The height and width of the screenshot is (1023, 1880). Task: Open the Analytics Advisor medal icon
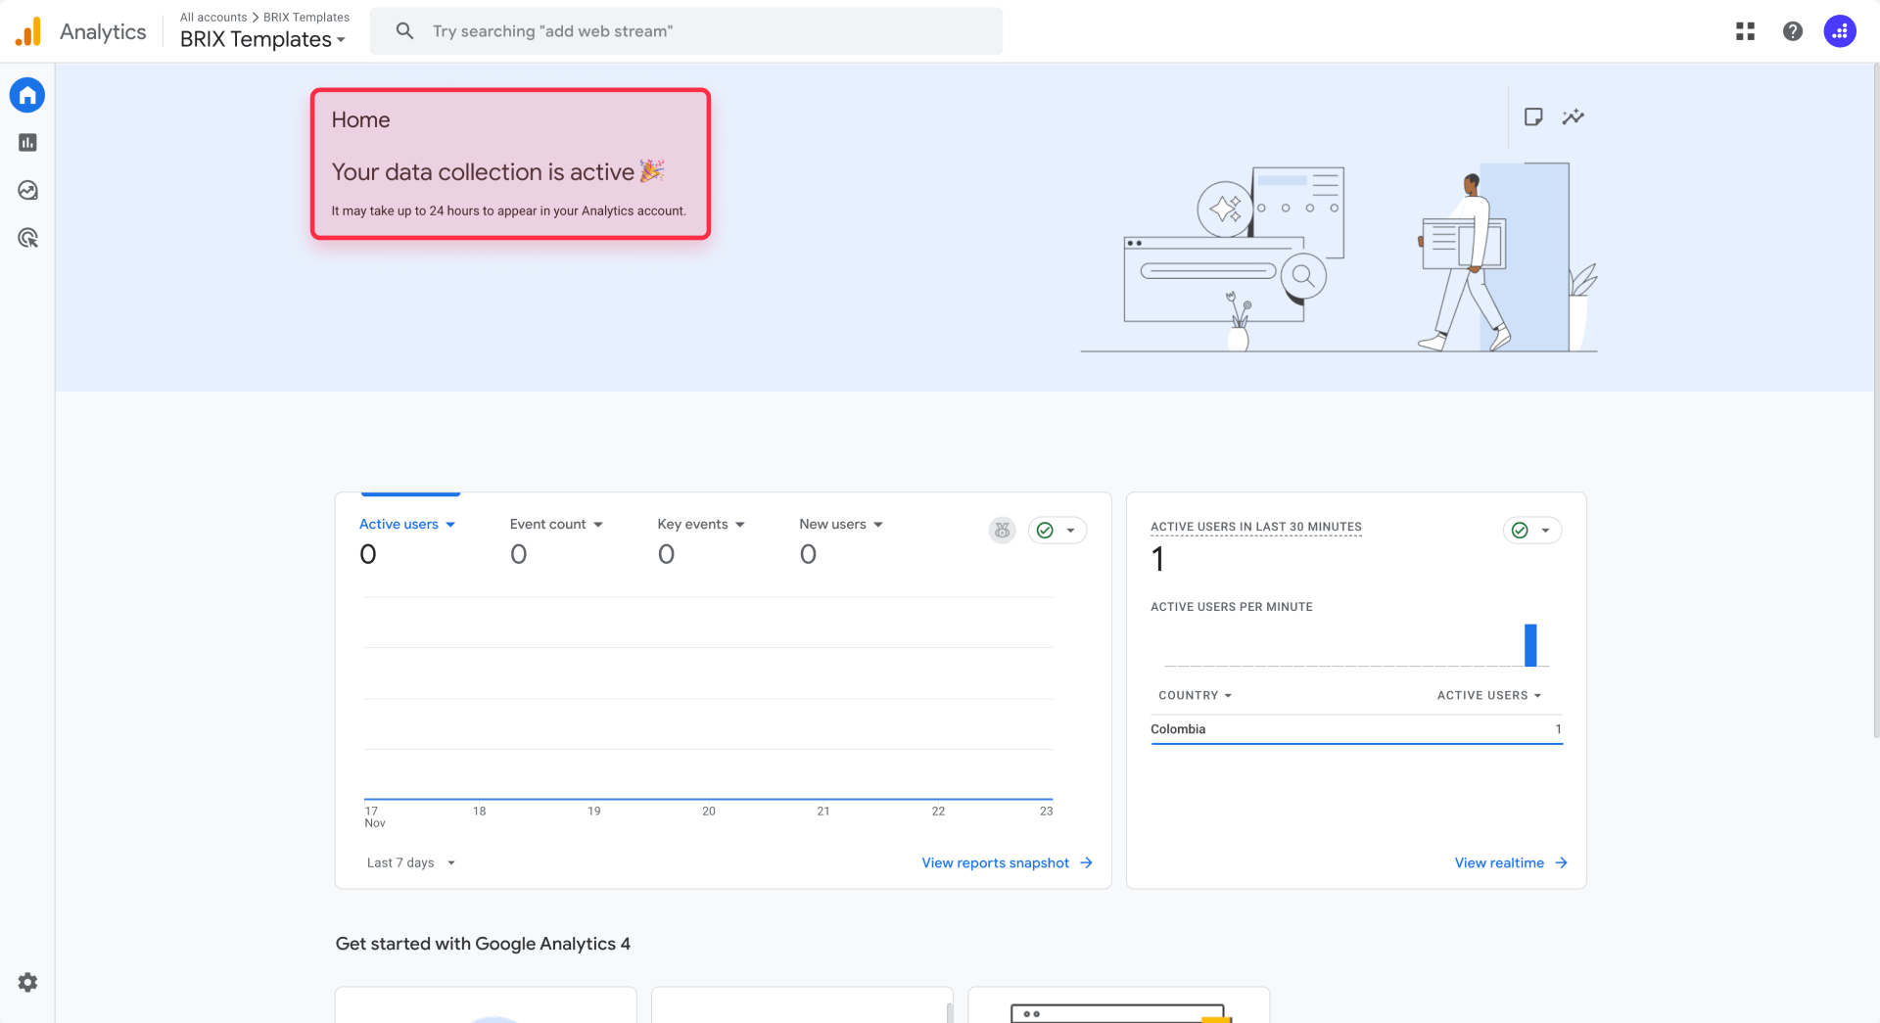(1001, 530)
